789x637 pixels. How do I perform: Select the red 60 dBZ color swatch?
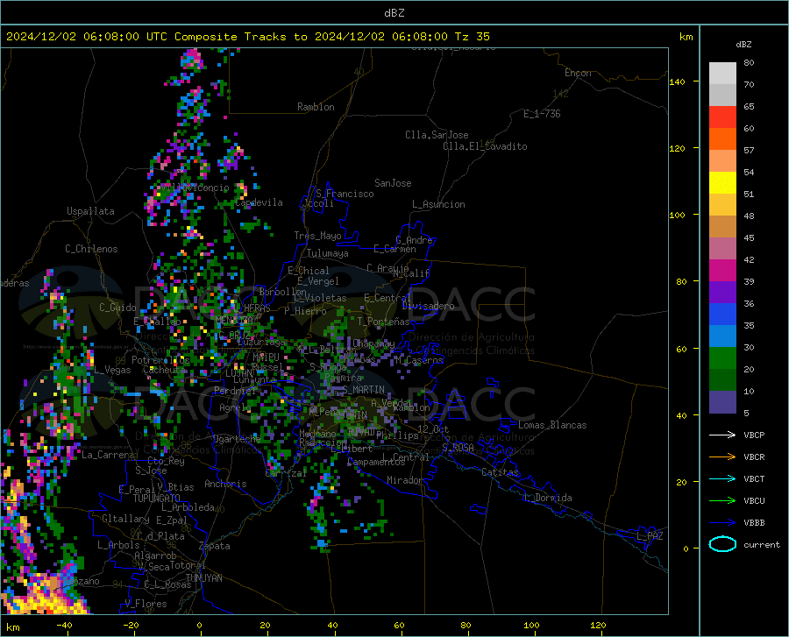722,117
